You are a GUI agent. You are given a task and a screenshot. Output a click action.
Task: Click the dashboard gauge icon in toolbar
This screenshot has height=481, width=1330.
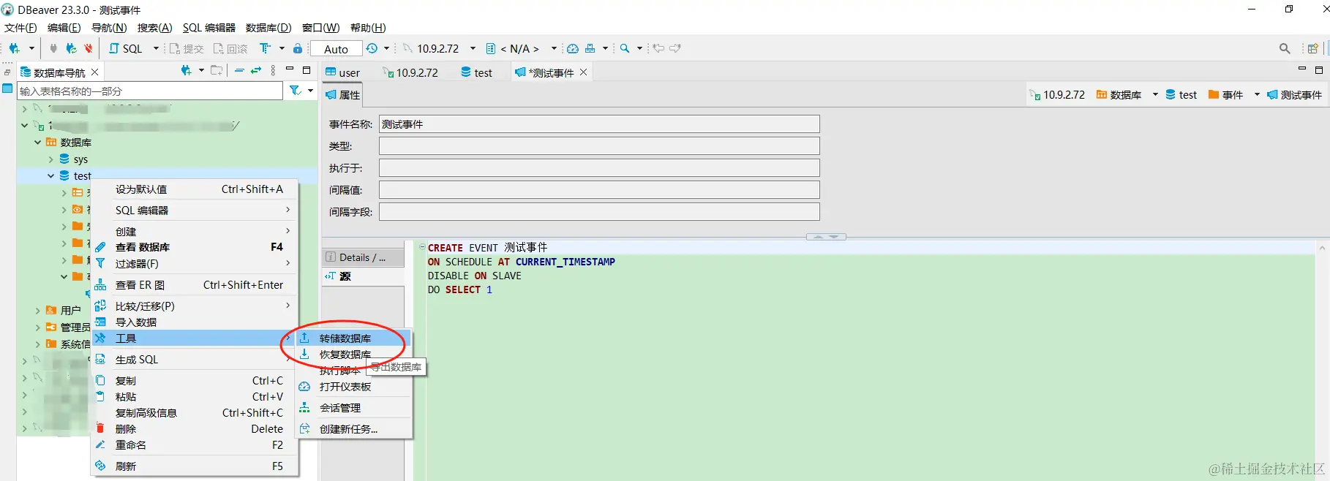pyautogui.click(x=573, y=48)
